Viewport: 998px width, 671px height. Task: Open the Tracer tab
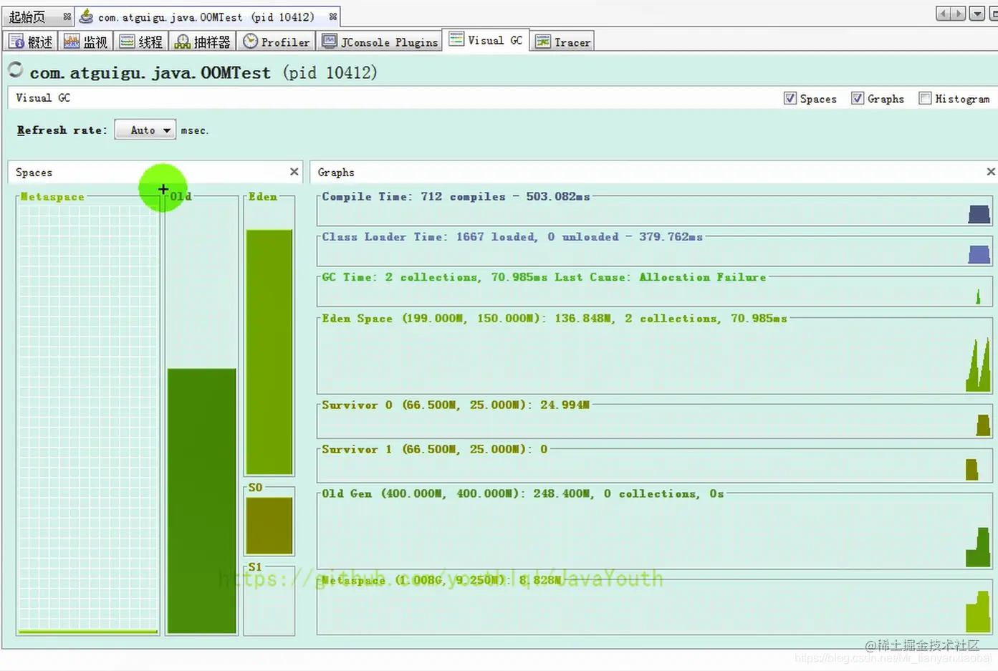pyautogui.click(x=563, y=42)
